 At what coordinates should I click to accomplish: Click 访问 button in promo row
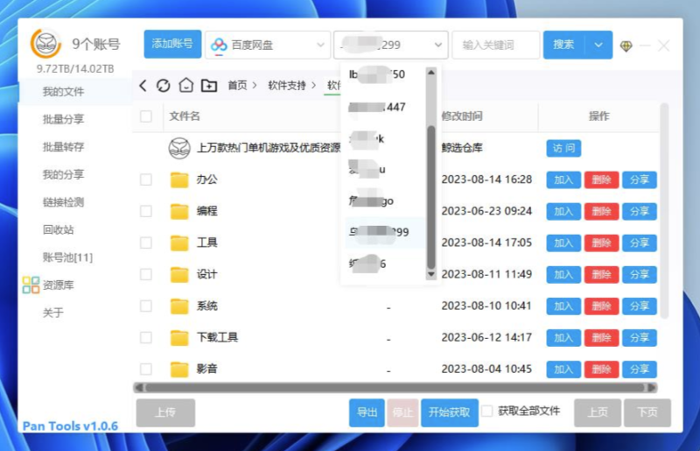pos(563,148)
